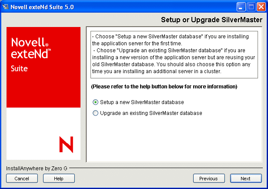
Task: Click the first instruction paragraph about installing first time
Action: tap(172, 40)
